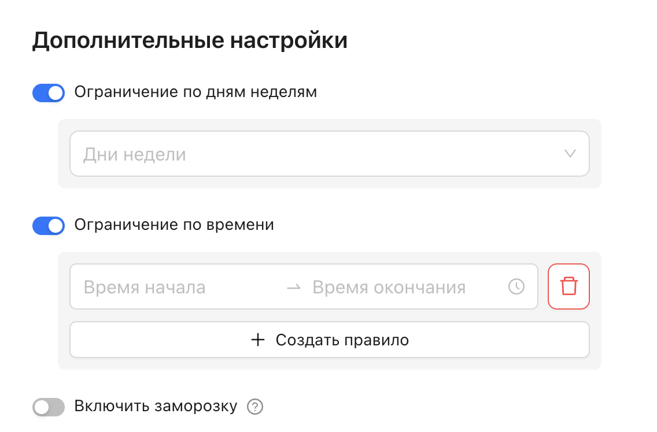657x432 pixels.
Task: Click the clock icon in the time field
Action: click(516, 286)
